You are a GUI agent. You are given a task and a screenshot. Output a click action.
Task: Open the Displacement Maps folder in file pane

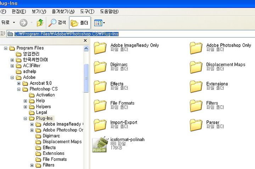coord(196,67)
